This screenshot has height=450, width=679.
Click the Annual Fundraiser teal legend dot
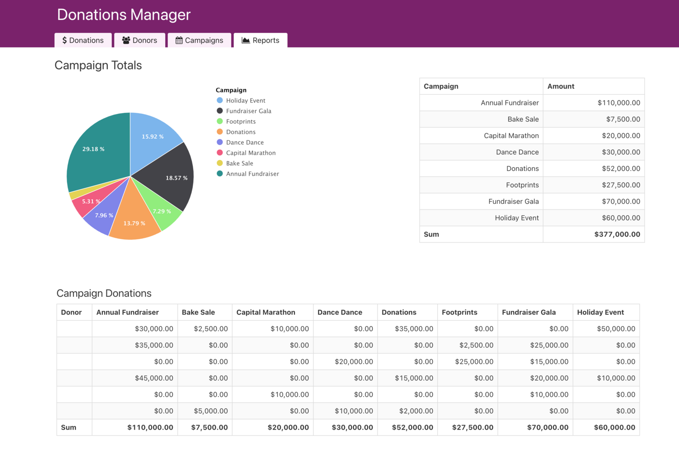tap(220, 174)
